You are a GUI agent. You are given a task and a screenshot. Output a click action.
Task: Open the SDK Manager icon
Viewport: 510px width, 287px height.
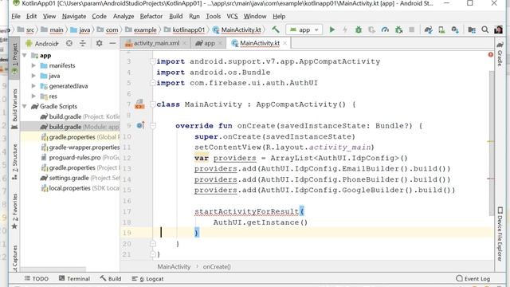455,29
